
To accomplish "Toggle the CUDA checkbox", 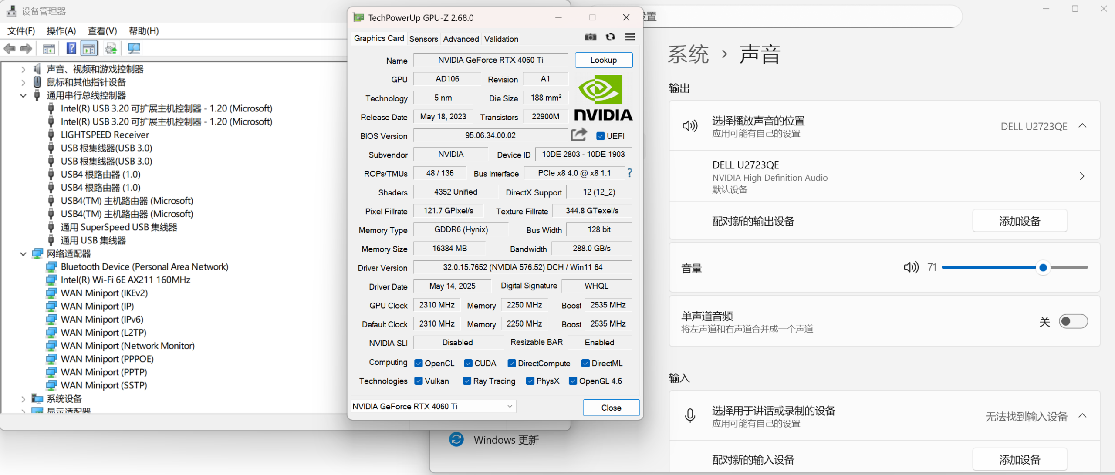I will click(x=468, y=364).
